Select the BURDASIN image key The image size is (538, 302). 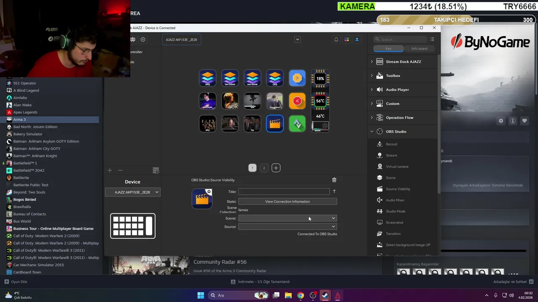coord(207,101)
